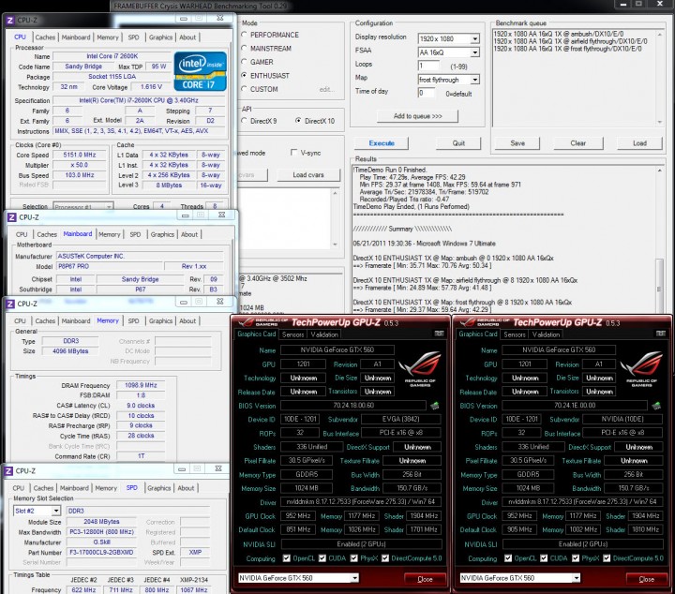The height and width of the screenshot is (594, 675).
Task: Open the Sensors tab in left GPU-Z window
Action: [x=292, y=334]
